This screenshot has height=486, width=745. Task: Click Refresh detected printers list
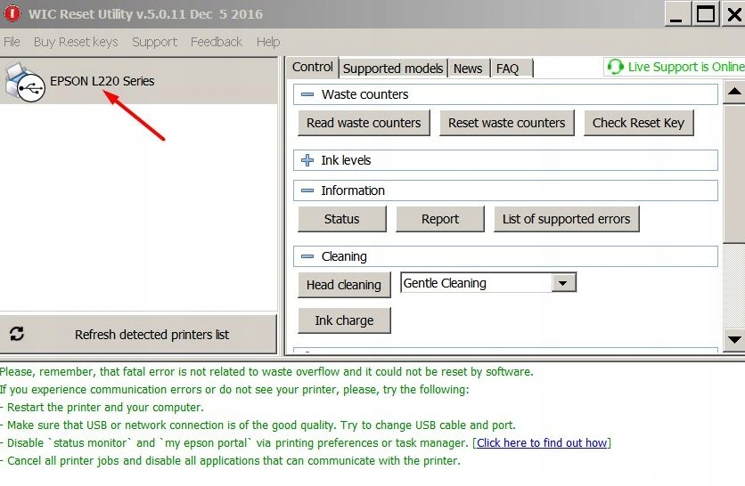[138, 334]
